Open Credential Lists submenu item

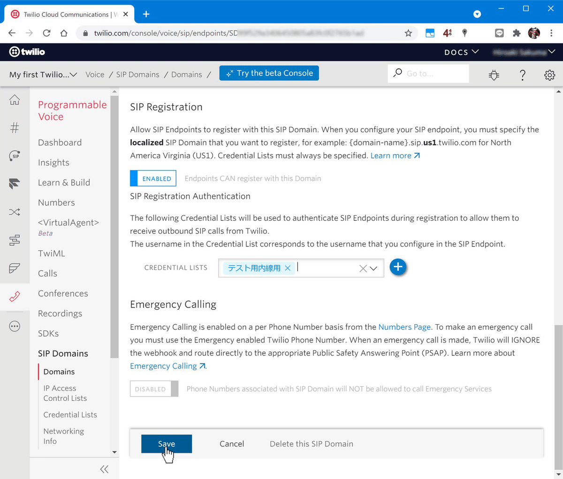tap(70, 415)
